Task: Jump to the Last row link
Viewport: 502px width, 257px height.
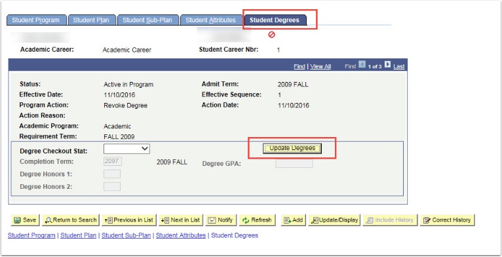Action: tap(399, 66)
